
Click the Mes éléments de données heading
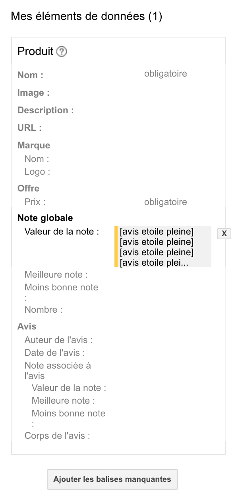point(86,16)
